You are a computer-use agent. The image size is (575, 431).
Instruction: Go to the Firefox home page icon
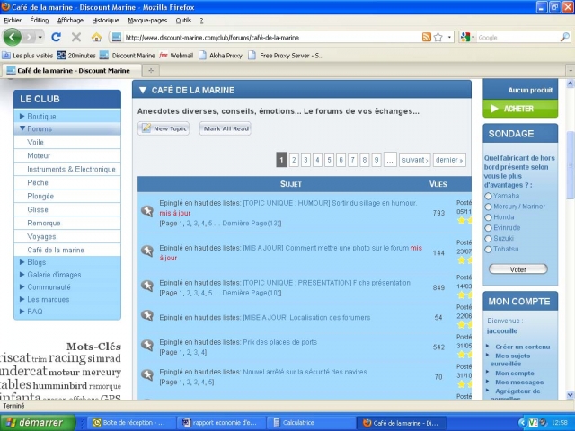click(96, 37)
